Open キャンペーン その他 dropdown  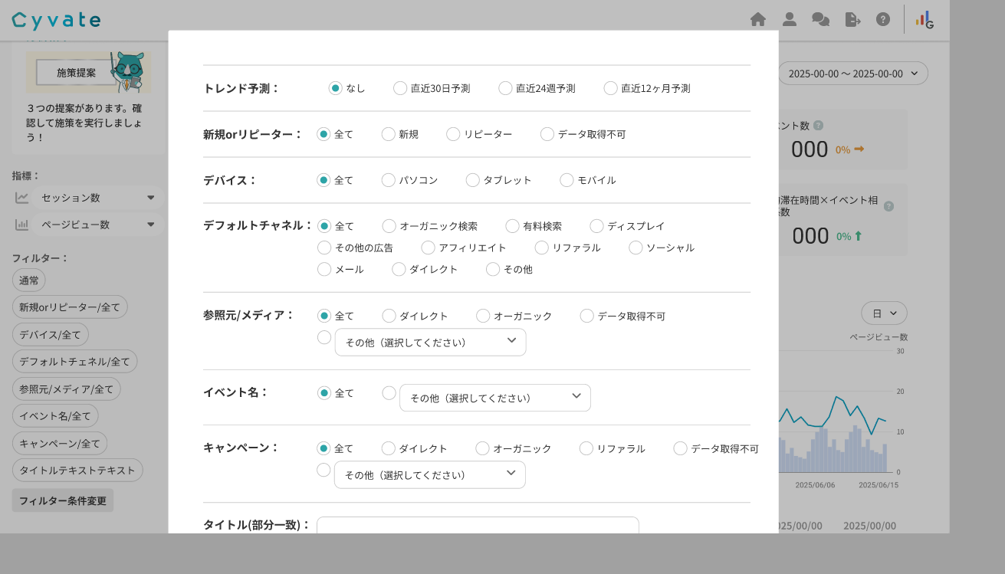[x=429, y=474]
